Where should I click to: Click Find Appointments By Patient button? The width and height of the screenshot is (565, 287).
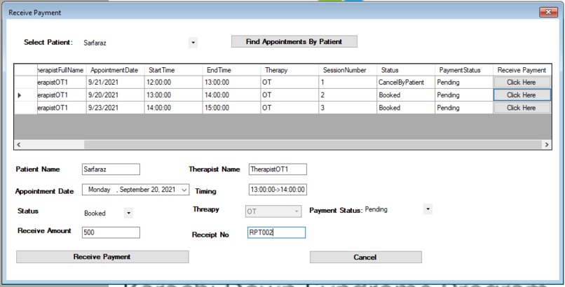pos(294,41)
